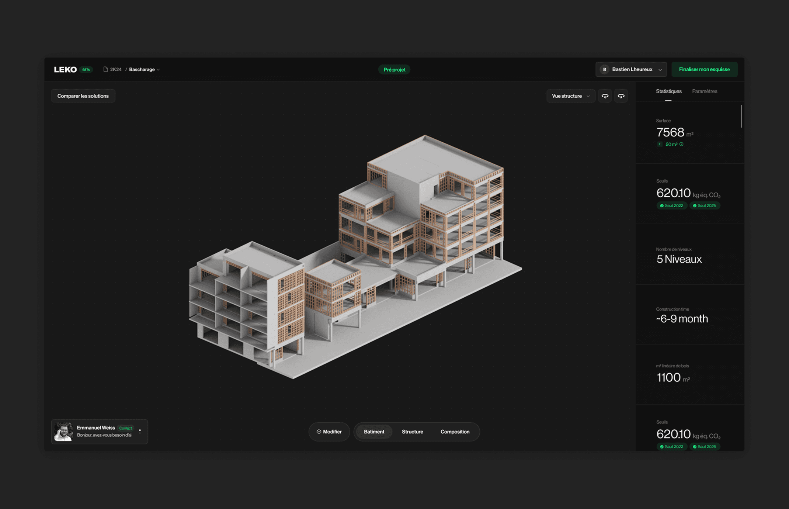Open Emmanuel Weiss contact chat card
Image resolution: width=789 pixels, height=509 pixels.
100,432
